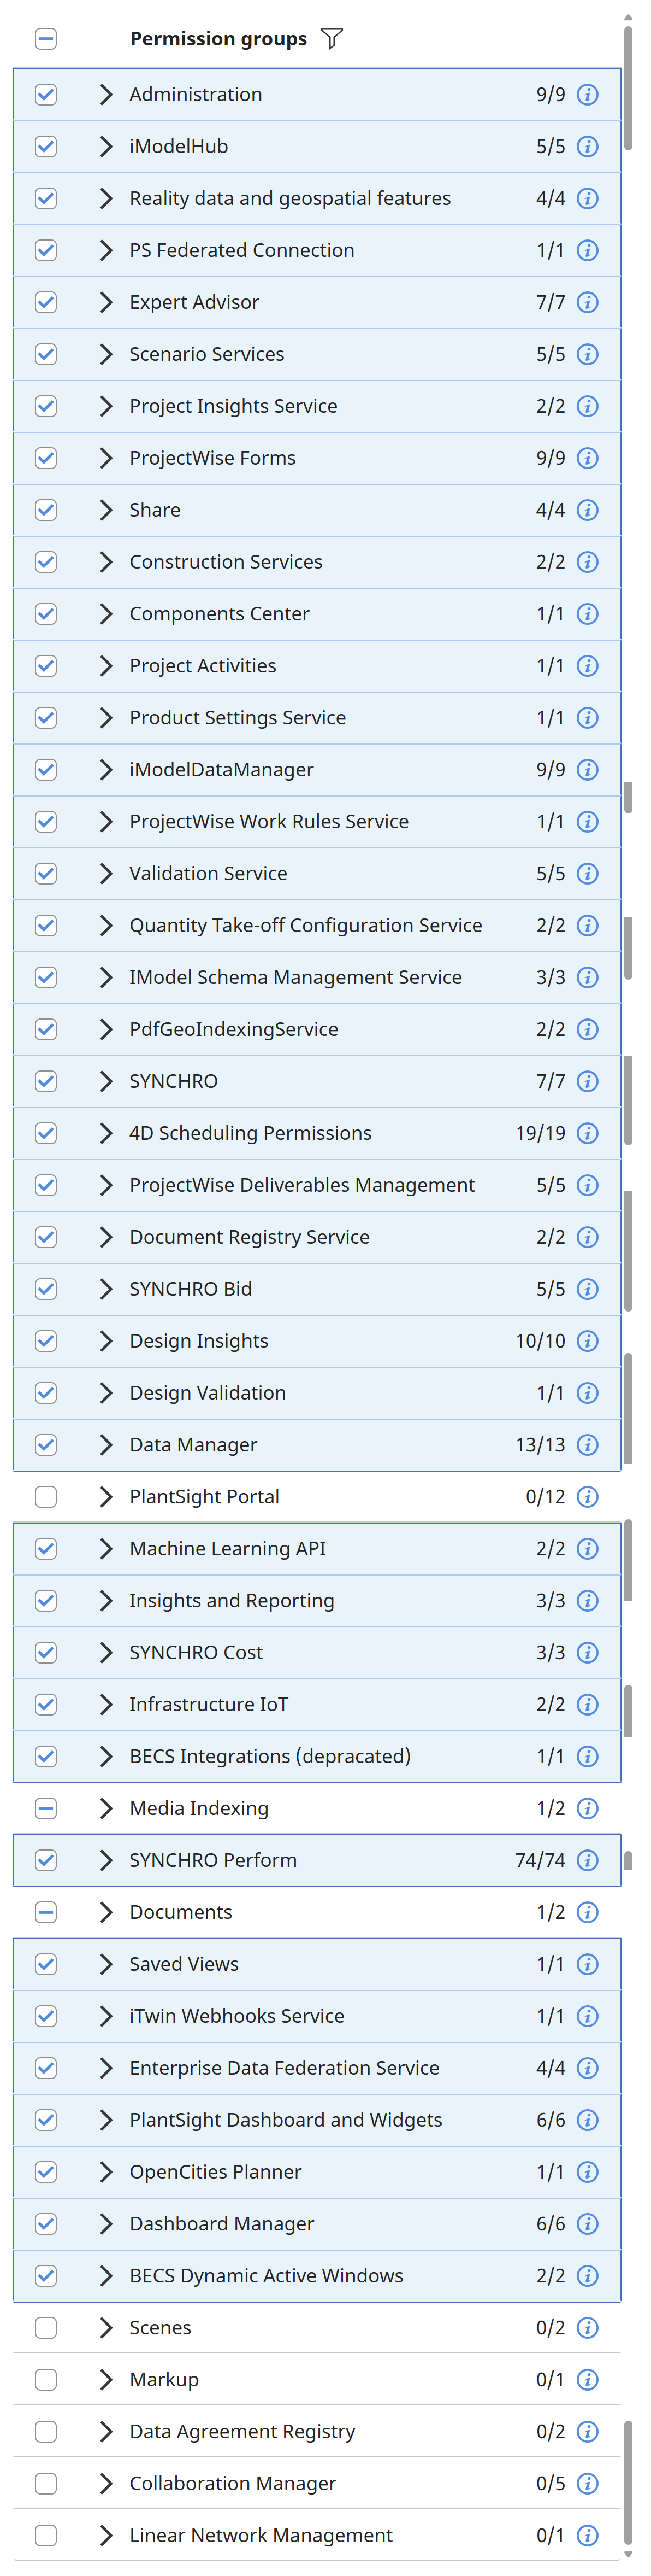Show info for SYNCHRO Perform group
This screenshot has height=2576, width=651.
[x=588, y=1860]
